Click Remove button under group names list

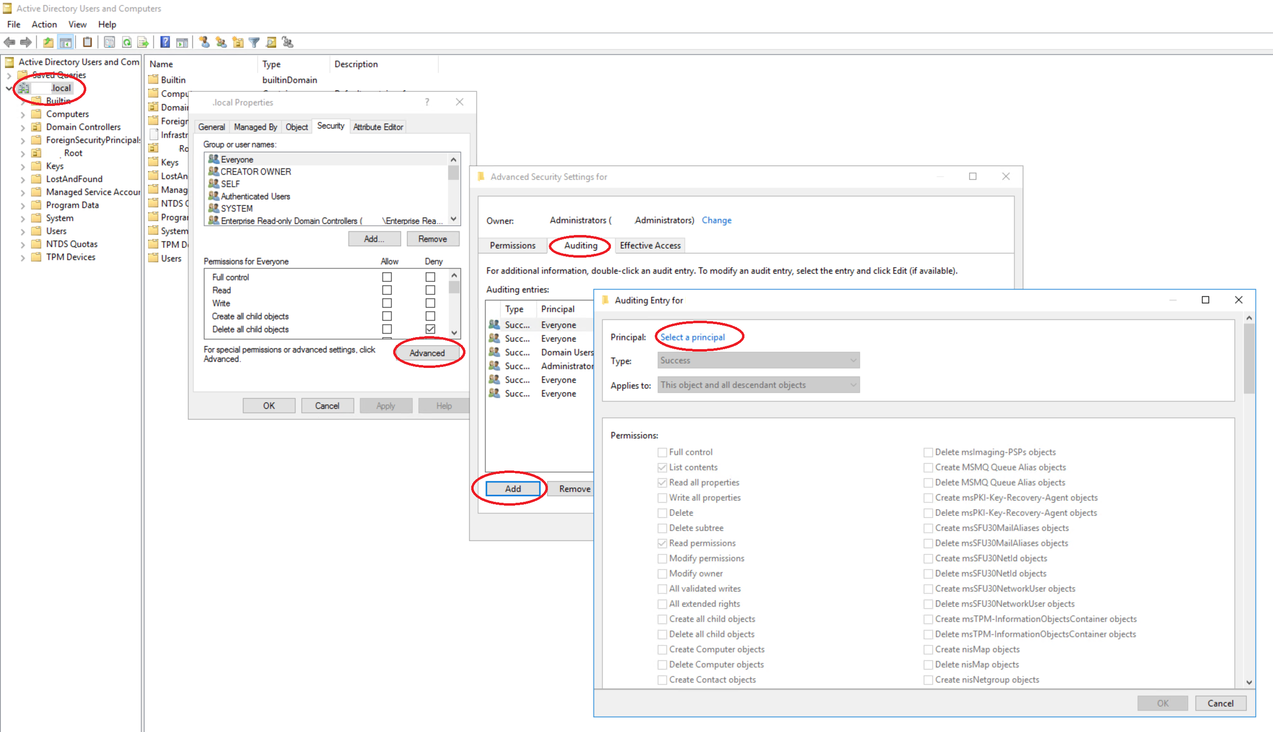pyautogui.click(x=433, y=239)
